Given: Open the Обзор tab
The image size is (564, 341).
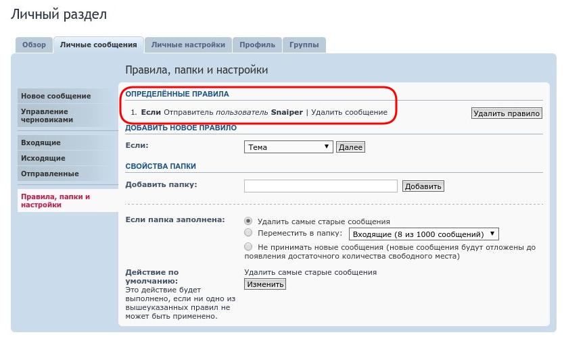Looking at the screenshot, I should 34,45.
